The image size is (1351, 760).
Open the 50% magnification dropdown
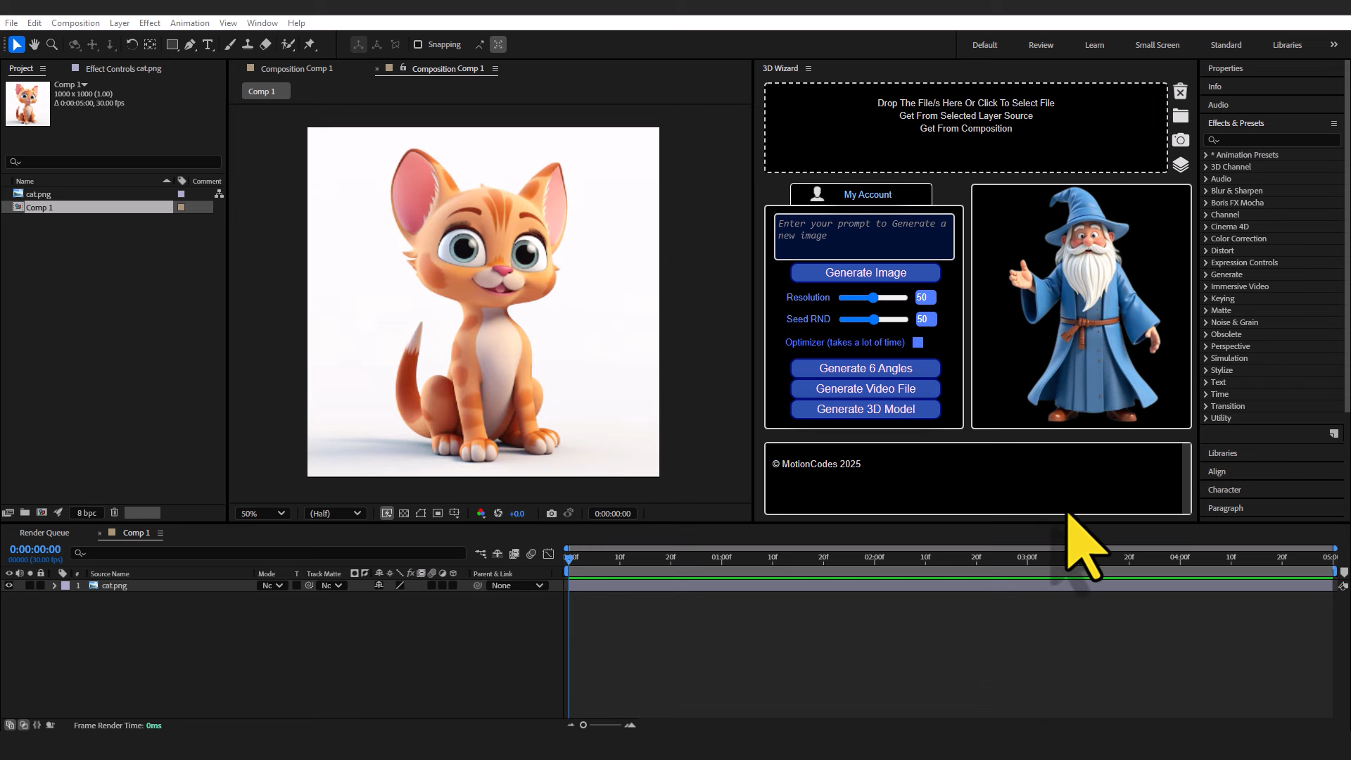[262, 514]
